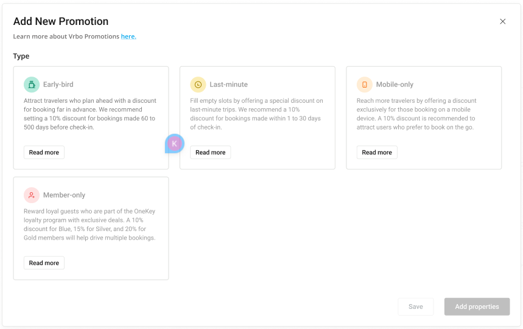Close the Add New Promotion dialog
The width and height of the screenshot is (523, 329).
click(x=503, y=21)
